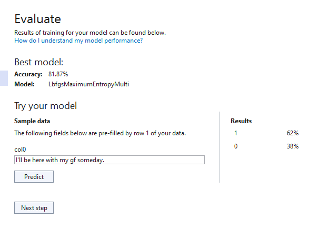Click the Next step button
309x239 pixels.
tap(34, 207)
